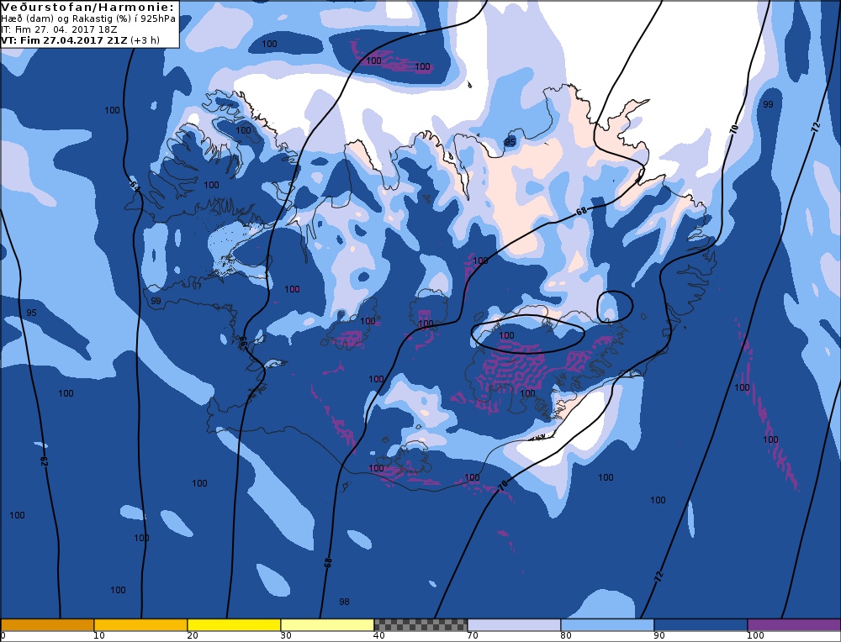The image size is (841, 642).
Task: Click the "Hæð (dam) og Rakastig (%) í 925hPa" line
Action: [x=88, y=18]
